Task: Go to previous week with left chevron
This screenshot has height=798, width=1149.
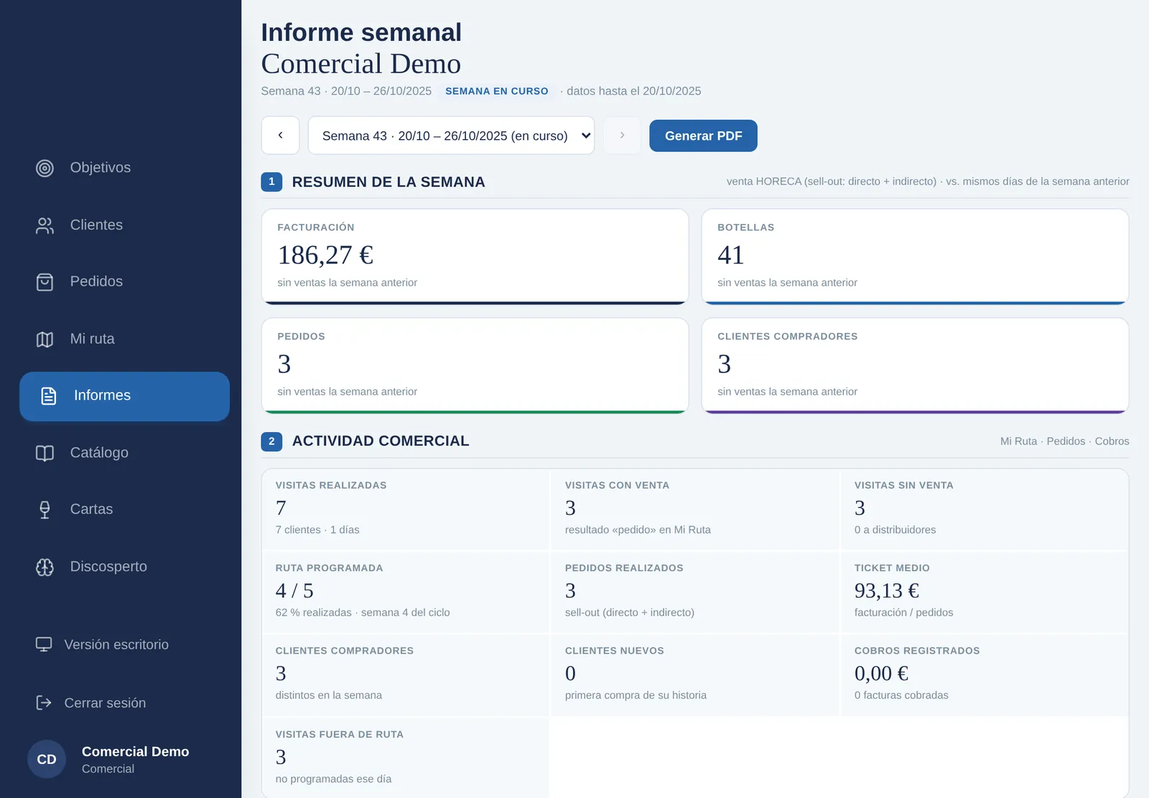Action: pyautogui.click(x=280, y=135)
